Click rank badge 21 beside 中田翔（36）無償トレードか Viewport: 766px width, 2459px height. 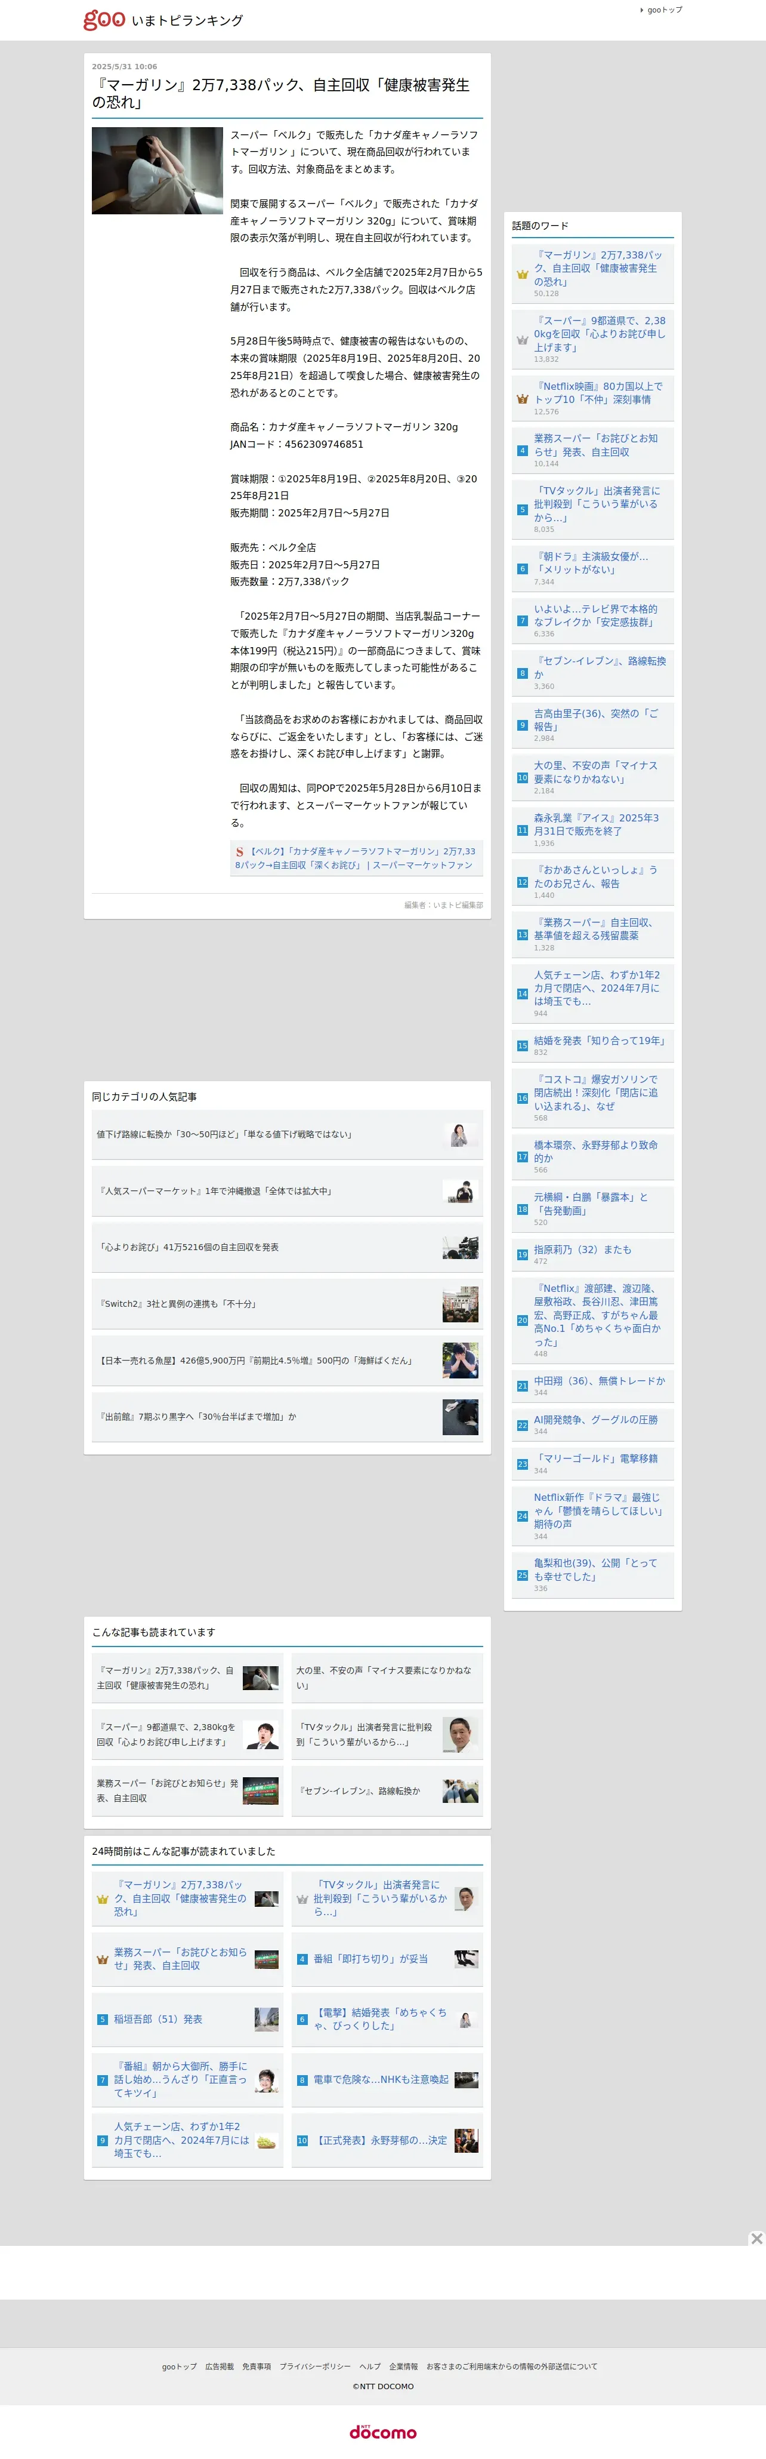[523, 1386]
